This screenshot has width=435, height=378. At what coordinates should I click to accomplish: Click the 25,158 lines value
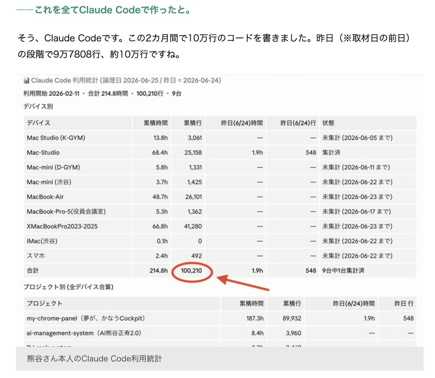tap(193, 153)
